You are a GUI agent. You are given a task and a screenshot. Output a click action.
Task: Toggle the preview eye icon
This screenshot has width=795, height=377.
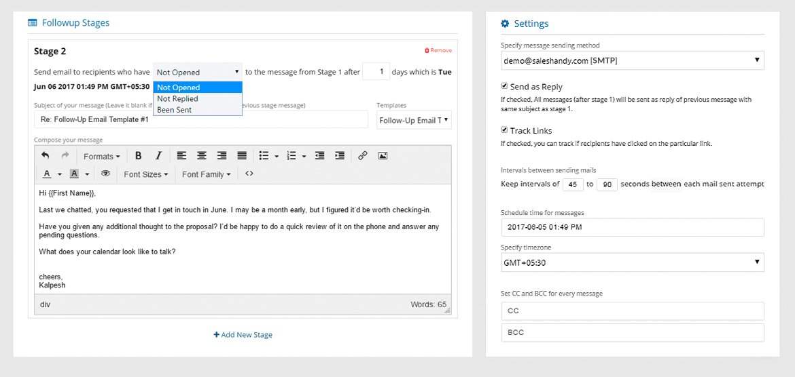point(105,174)
